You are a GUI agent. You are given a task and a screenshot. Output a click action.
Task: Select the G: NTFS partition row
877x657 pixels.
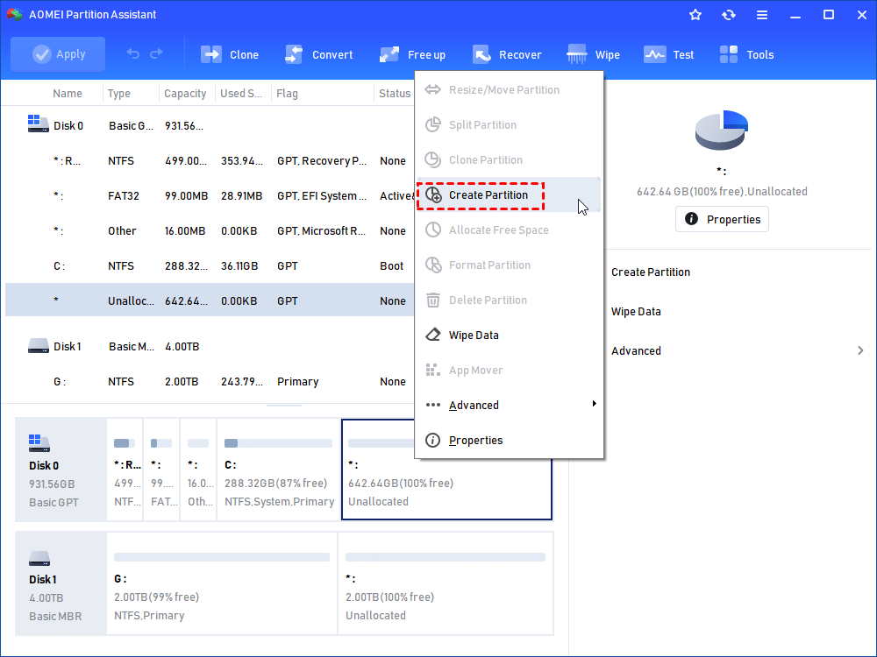pos(210,382)
